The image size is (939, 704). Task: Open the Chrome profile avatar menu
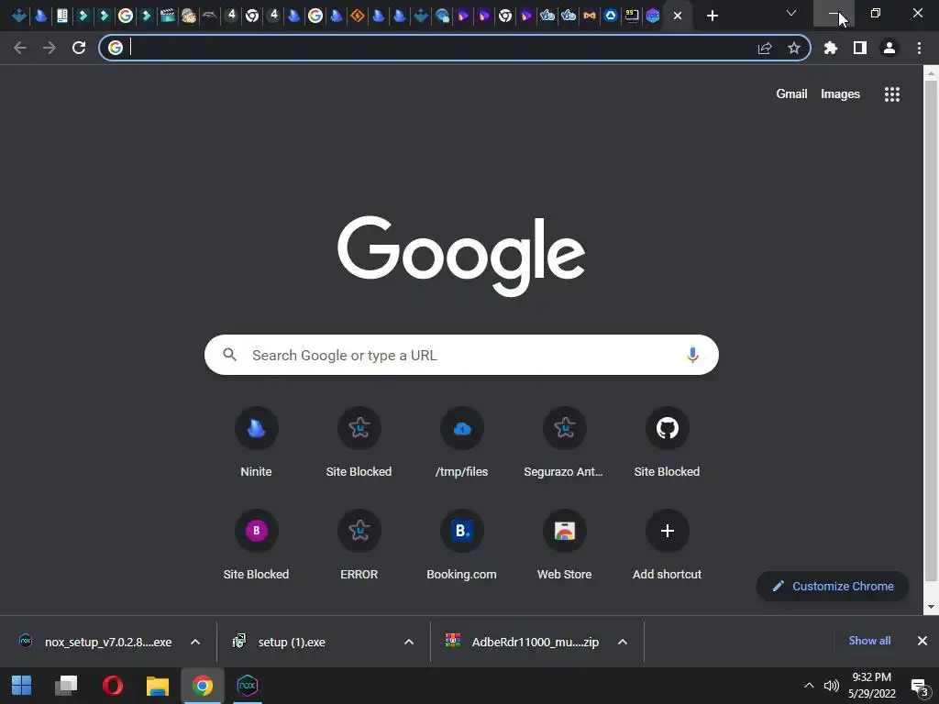tap(889, 48)
